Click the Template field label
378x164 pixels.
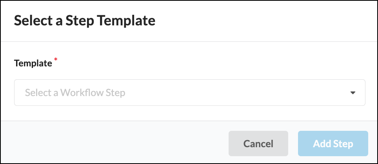pos(33,63)
